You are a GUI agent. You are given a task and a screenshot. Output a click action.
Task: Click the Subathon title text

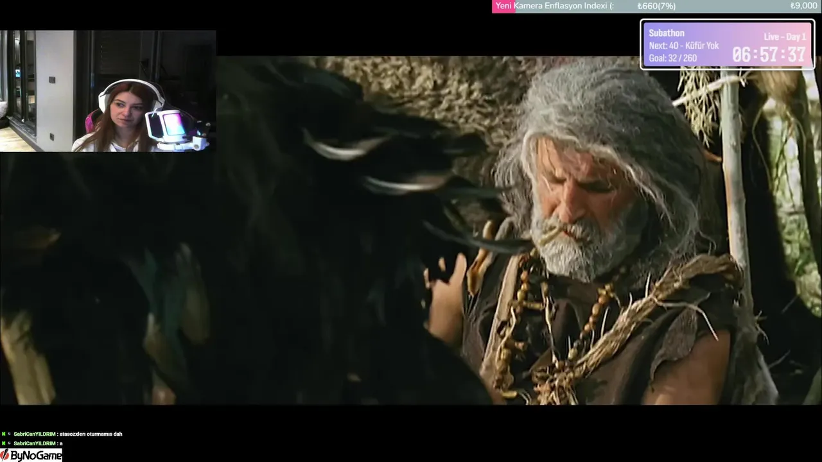667,33
